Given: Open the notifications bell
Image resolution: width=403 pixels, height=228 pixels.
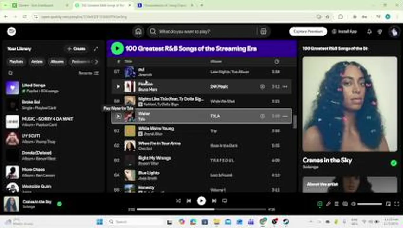Looking at the screenshot, I should 369,32.
